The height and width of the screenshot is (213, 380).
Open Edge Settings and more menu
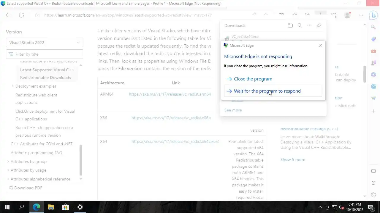(361, 15)
